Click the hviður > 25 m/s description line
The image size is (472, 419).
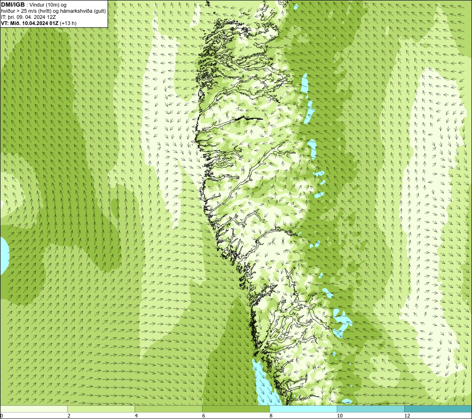pos(53,11)
